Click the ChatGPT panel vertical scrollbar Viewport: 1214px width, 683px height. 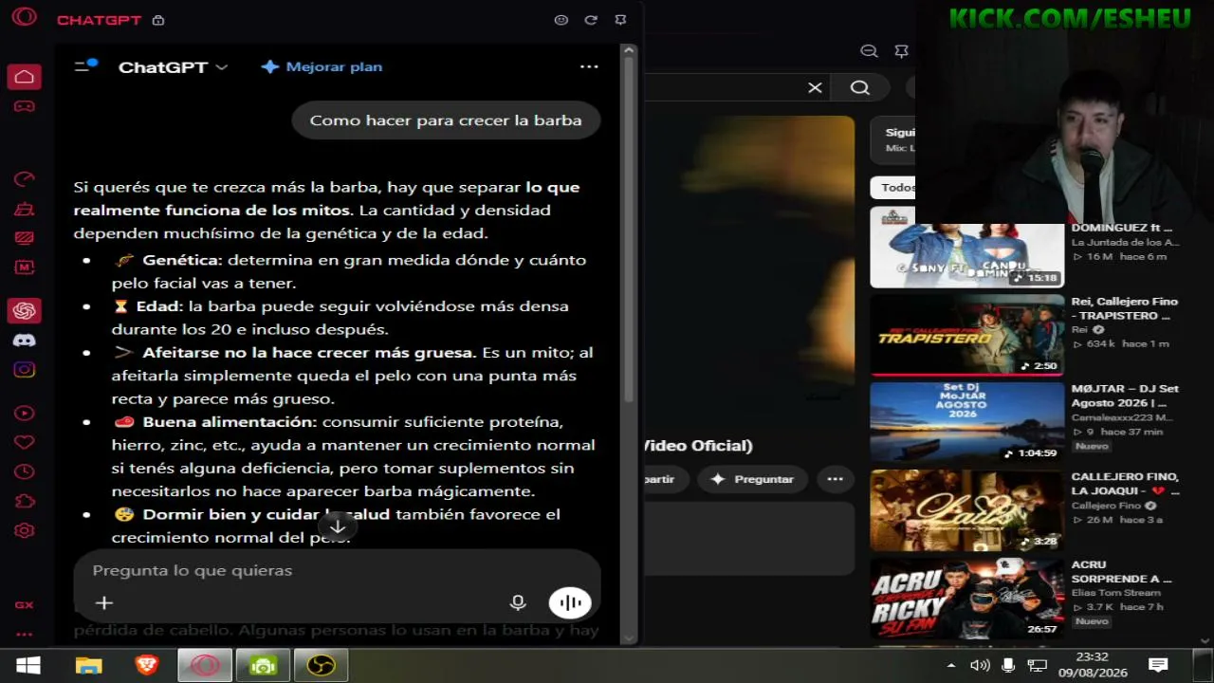coord(627,228)
